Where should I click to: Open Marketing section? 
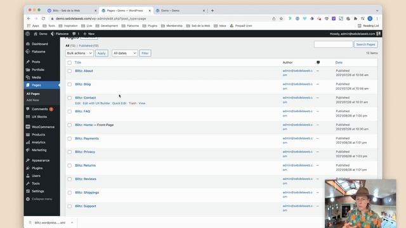(39, 150)
